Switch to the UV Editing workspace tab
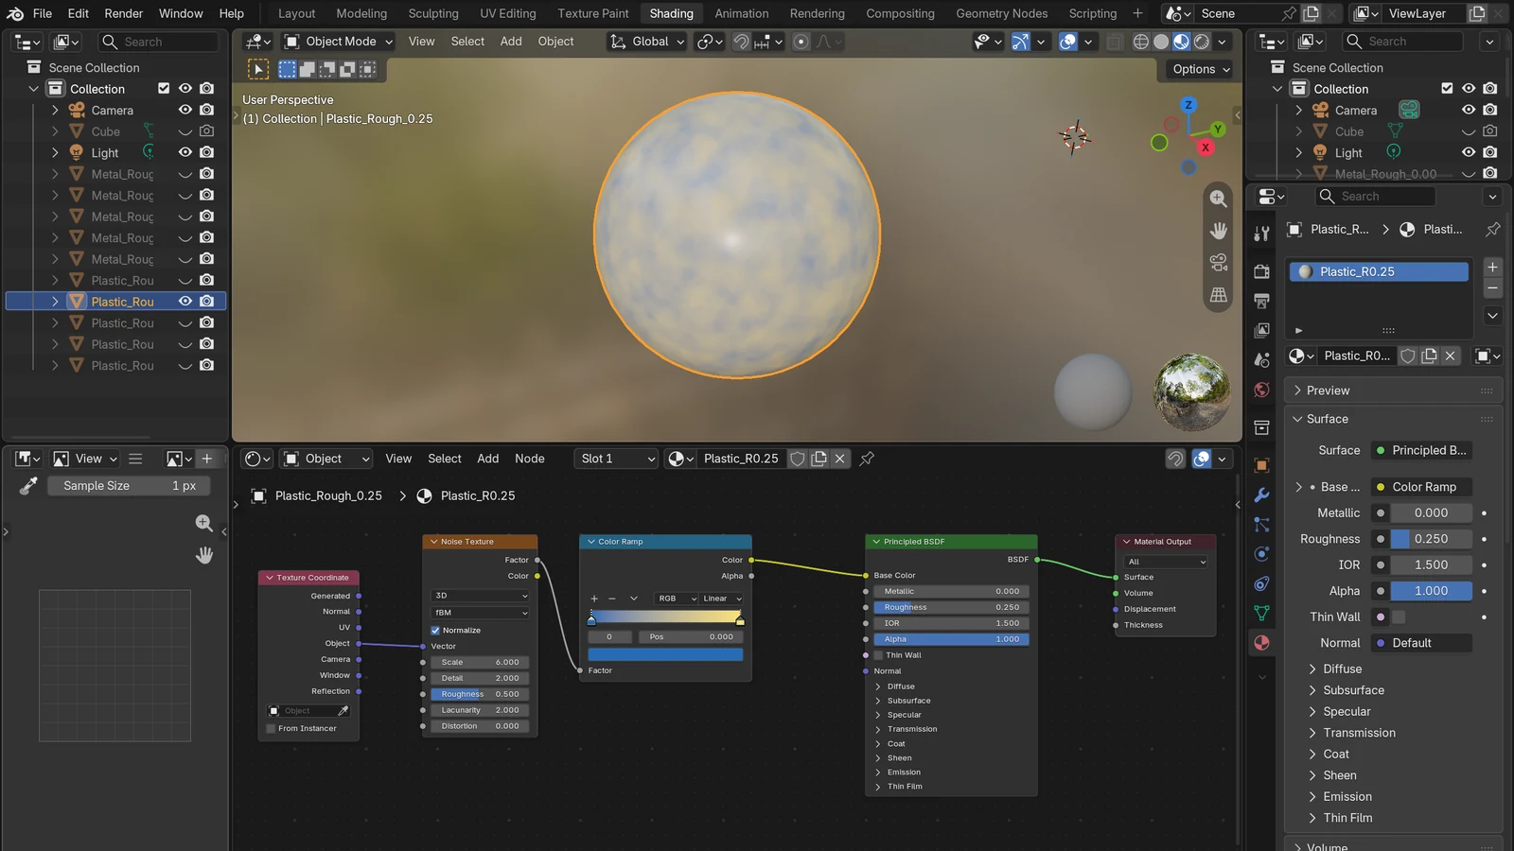Screen dimensions: 1514x851 [x=507, y=13]
